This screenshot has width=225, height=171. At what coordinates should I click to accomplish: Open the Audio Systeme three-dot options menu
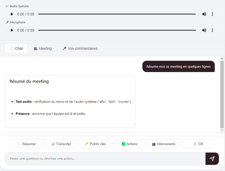point(212,14)
